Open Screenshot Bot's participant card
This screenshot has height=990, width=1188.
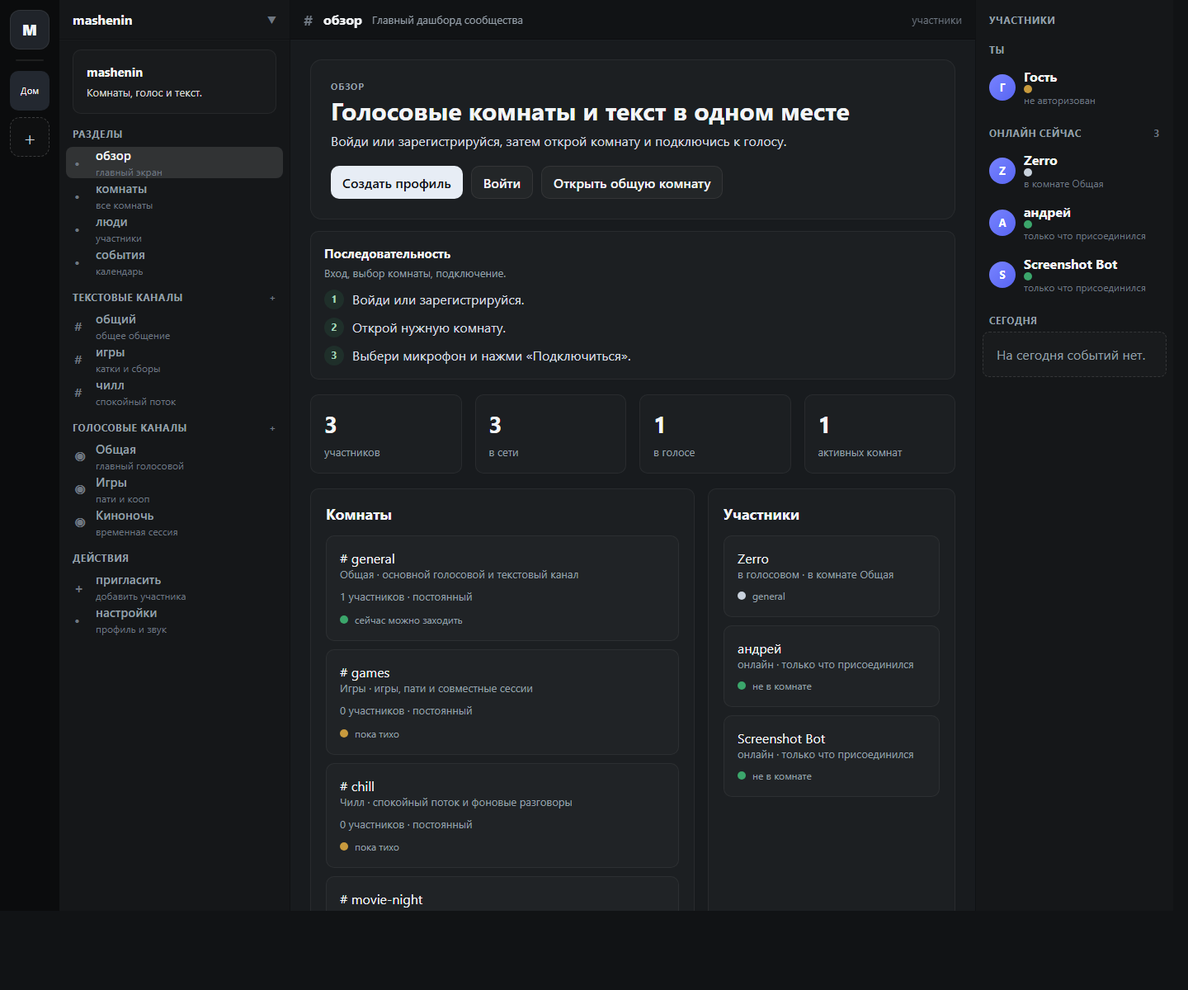pos(832,756)
